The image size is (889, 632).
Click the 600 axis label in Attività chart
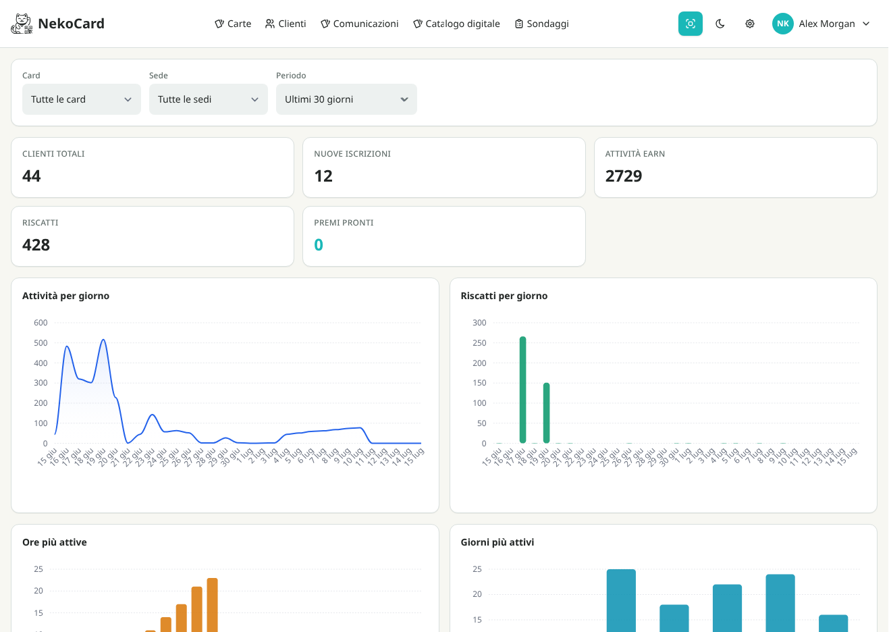coord(41,323)
